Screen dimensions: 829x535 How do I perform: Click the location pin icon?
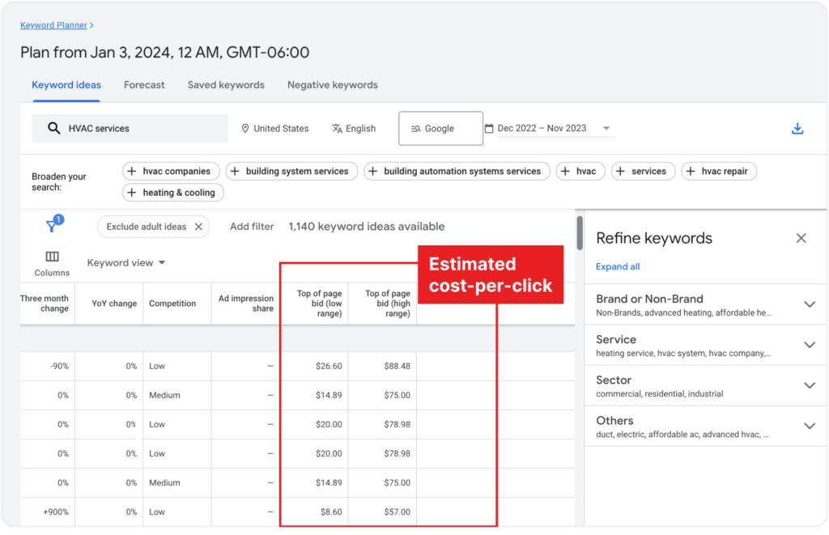(x=244, y=129)
